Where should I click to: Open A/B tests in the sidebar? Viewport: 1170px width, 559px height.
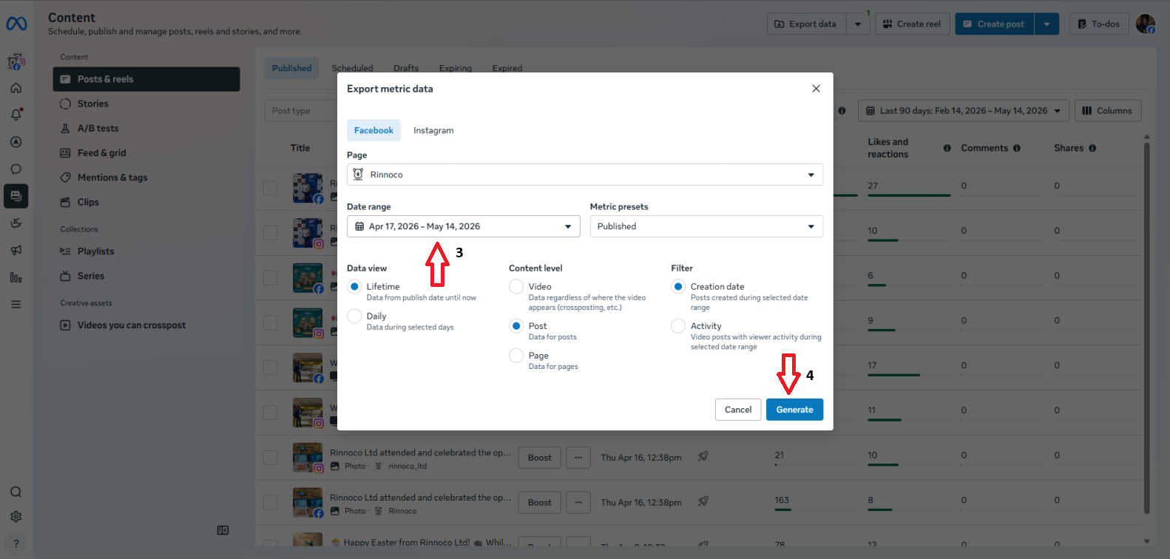(146, 128)
